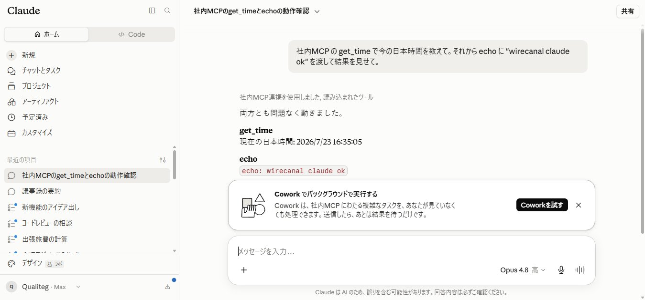
Task: Click the echo: wirecanal claude ok code
Action: tap(294, 171)
